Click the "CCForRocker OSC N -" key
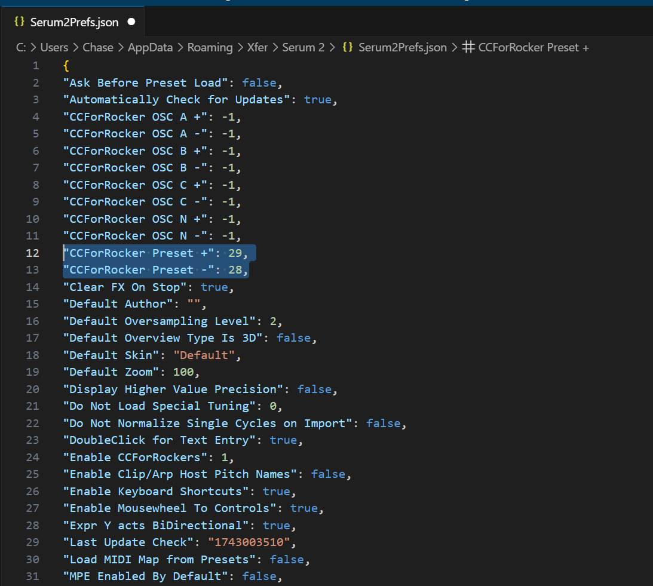Viewport: 653px width, 586px height. (x=135, y=236)
